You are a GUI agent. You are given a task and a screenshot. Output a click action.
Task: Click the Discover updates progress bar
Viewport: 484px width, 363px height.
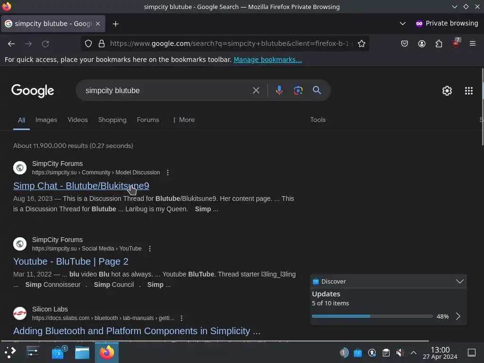[x=372, y=316]
